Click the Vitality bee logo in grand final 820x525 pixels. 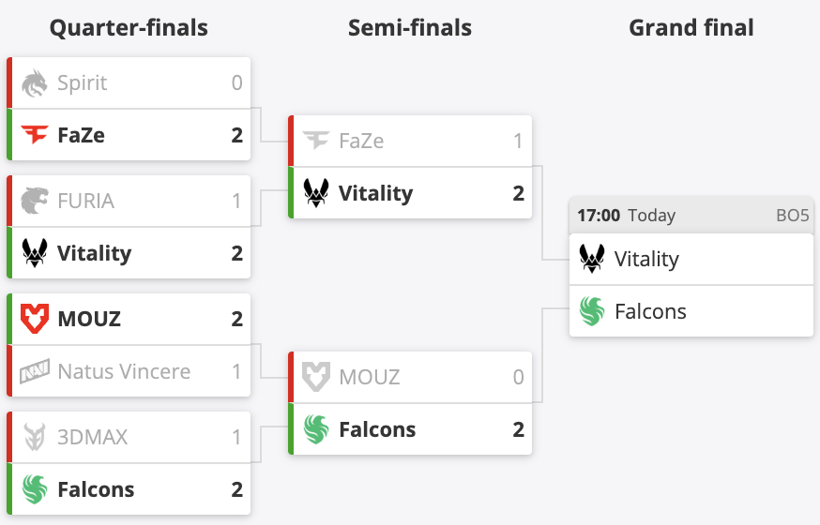(x=592, y=259)
